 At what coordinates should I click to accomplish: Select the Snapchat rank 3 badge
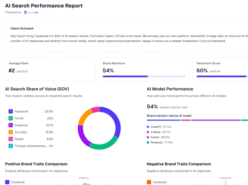coord(11,125)
